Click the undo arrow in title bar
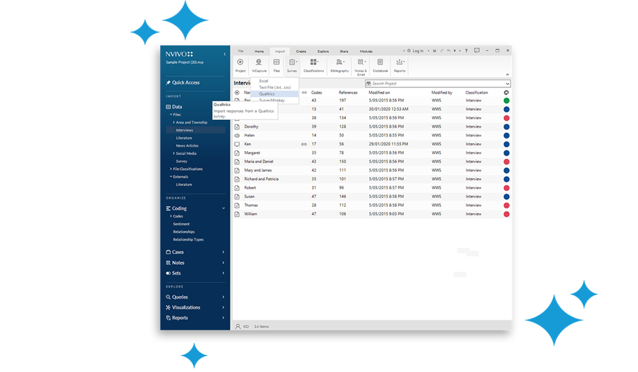638x372 pixels. [449, 51]
